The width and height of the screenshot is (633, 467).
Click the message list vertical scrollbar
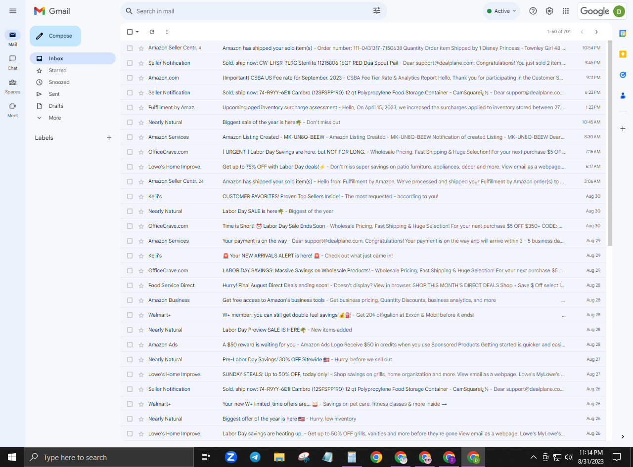pyautogui.click(x=610, y=143)
